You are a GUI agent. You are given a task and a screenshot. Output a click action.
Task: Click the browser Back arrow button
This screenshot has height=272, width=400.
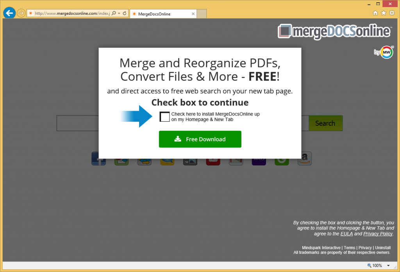coord(9,13)
